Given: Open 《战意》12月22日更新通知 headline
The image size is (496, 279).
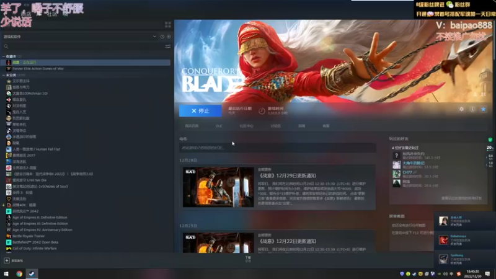Looking at the screenshot, I should click(287, 241).
